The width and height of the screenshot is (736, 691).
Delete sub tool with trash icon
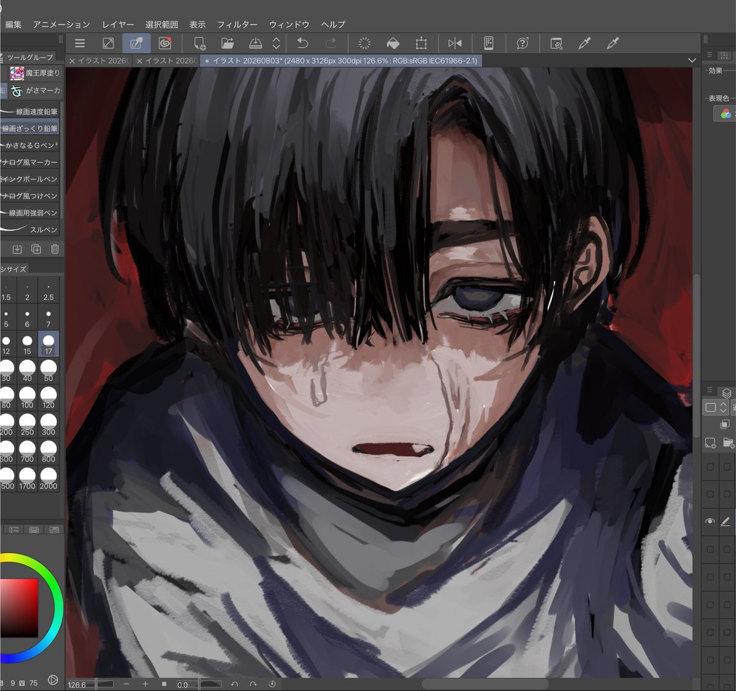point(55,249)
